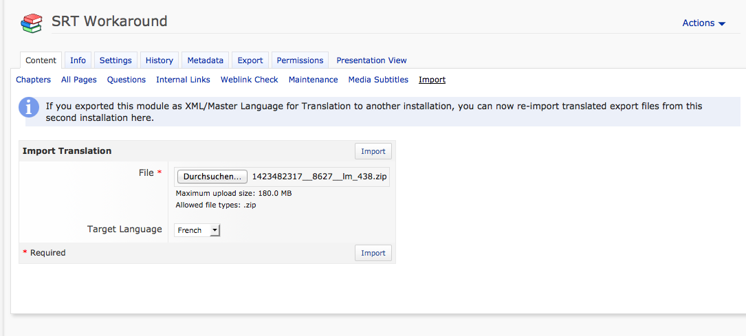Open the Internal Links subtab
The image size is (746, 336).
(183, 80)
